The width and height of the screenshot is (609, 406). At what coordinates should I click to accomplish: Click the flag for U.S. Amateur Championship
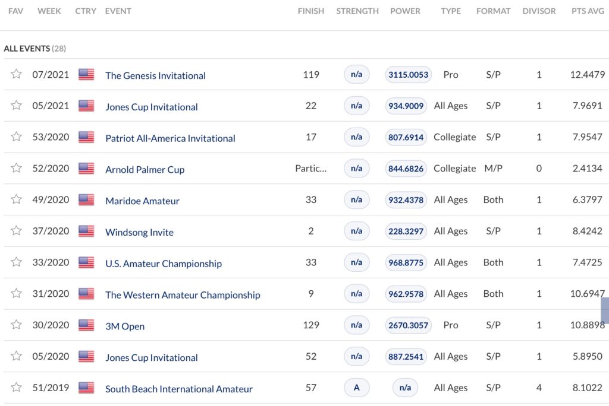point(86,262)
